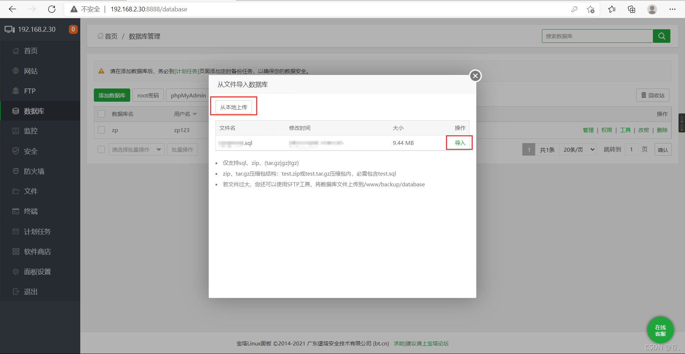Click 导入 for the .sql file
685x354 pixels.
coord(460,143)
